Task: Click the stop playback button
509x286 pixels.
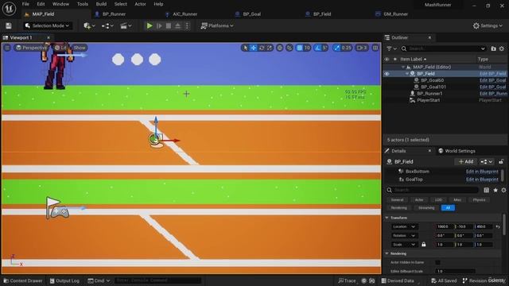Action: pyautogui.click(x=168, y=25)
